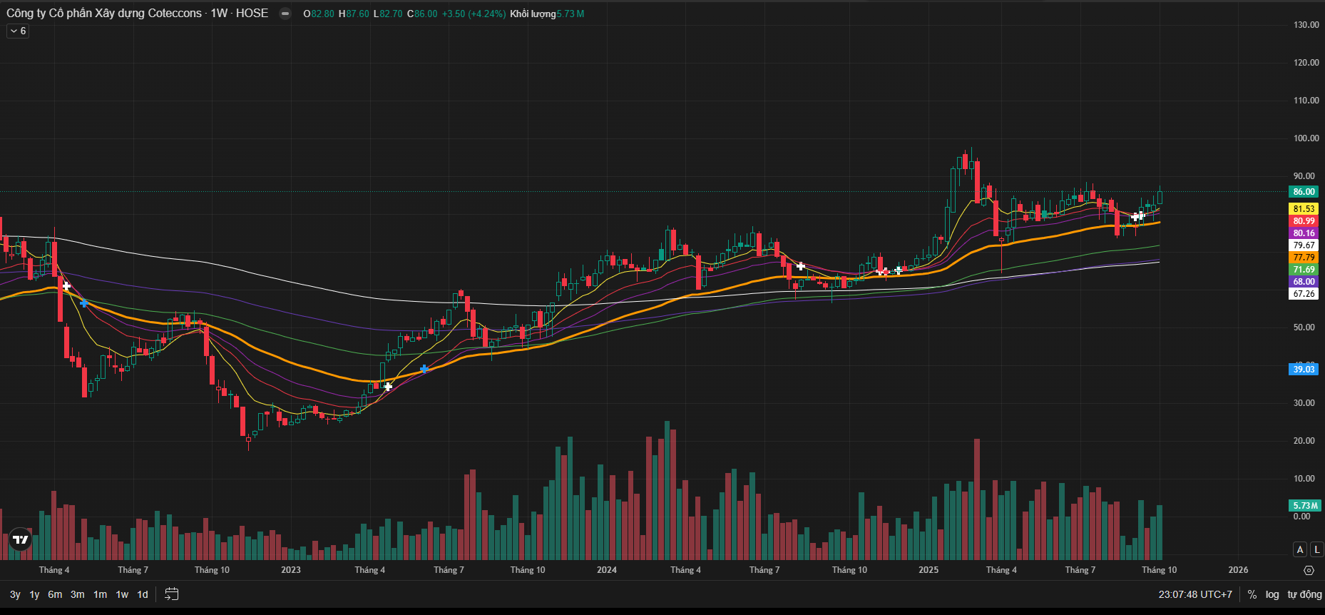Click white moving average label 67.26
Screen dimensions: 1325x615
1304,294
